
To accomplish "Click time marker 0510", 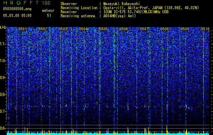I will point(205,29).
